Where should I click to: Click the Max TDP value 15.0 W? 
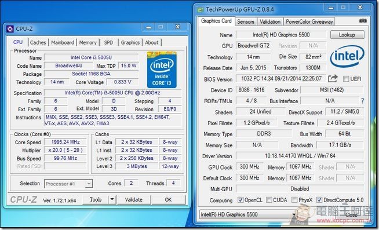click(x=129, y=65)
